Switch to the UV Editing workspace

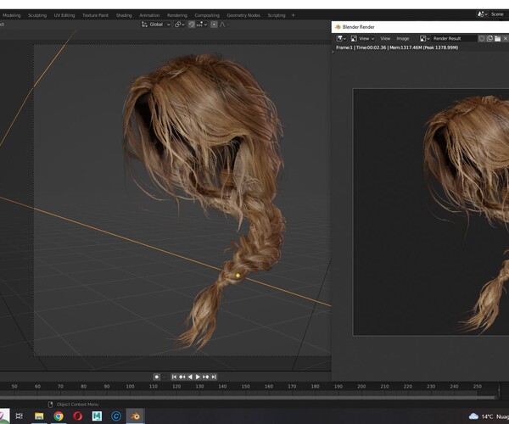(x=64, y=15)
